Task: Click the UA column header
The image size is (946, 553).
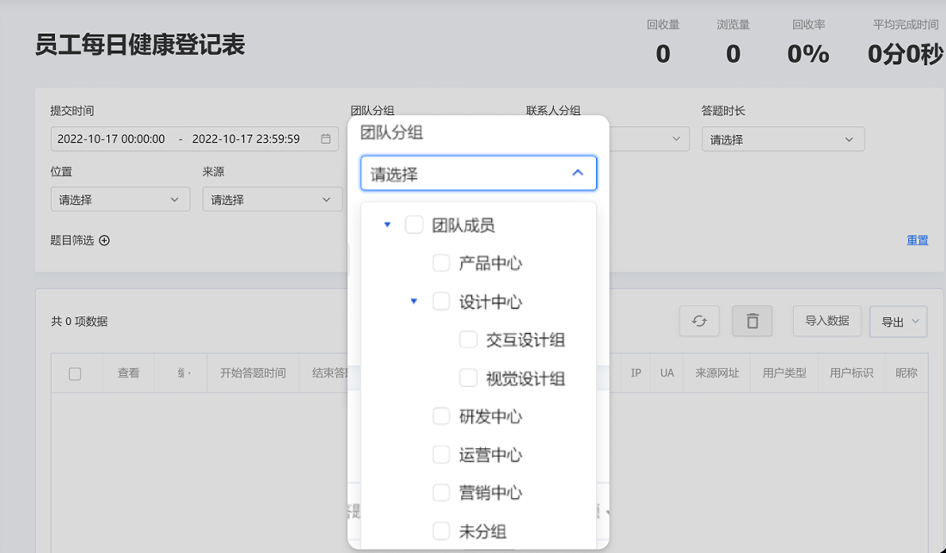Action: [x=666, y=373]
